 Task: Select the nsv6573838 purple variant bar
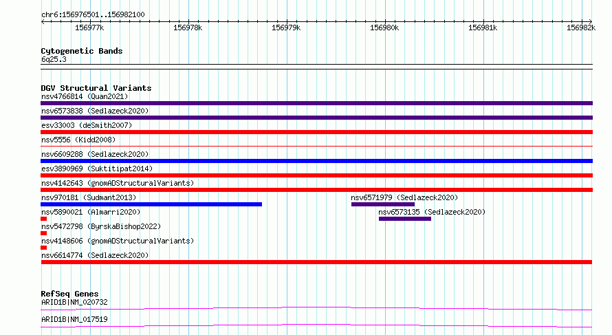click(x=316, y=118)
